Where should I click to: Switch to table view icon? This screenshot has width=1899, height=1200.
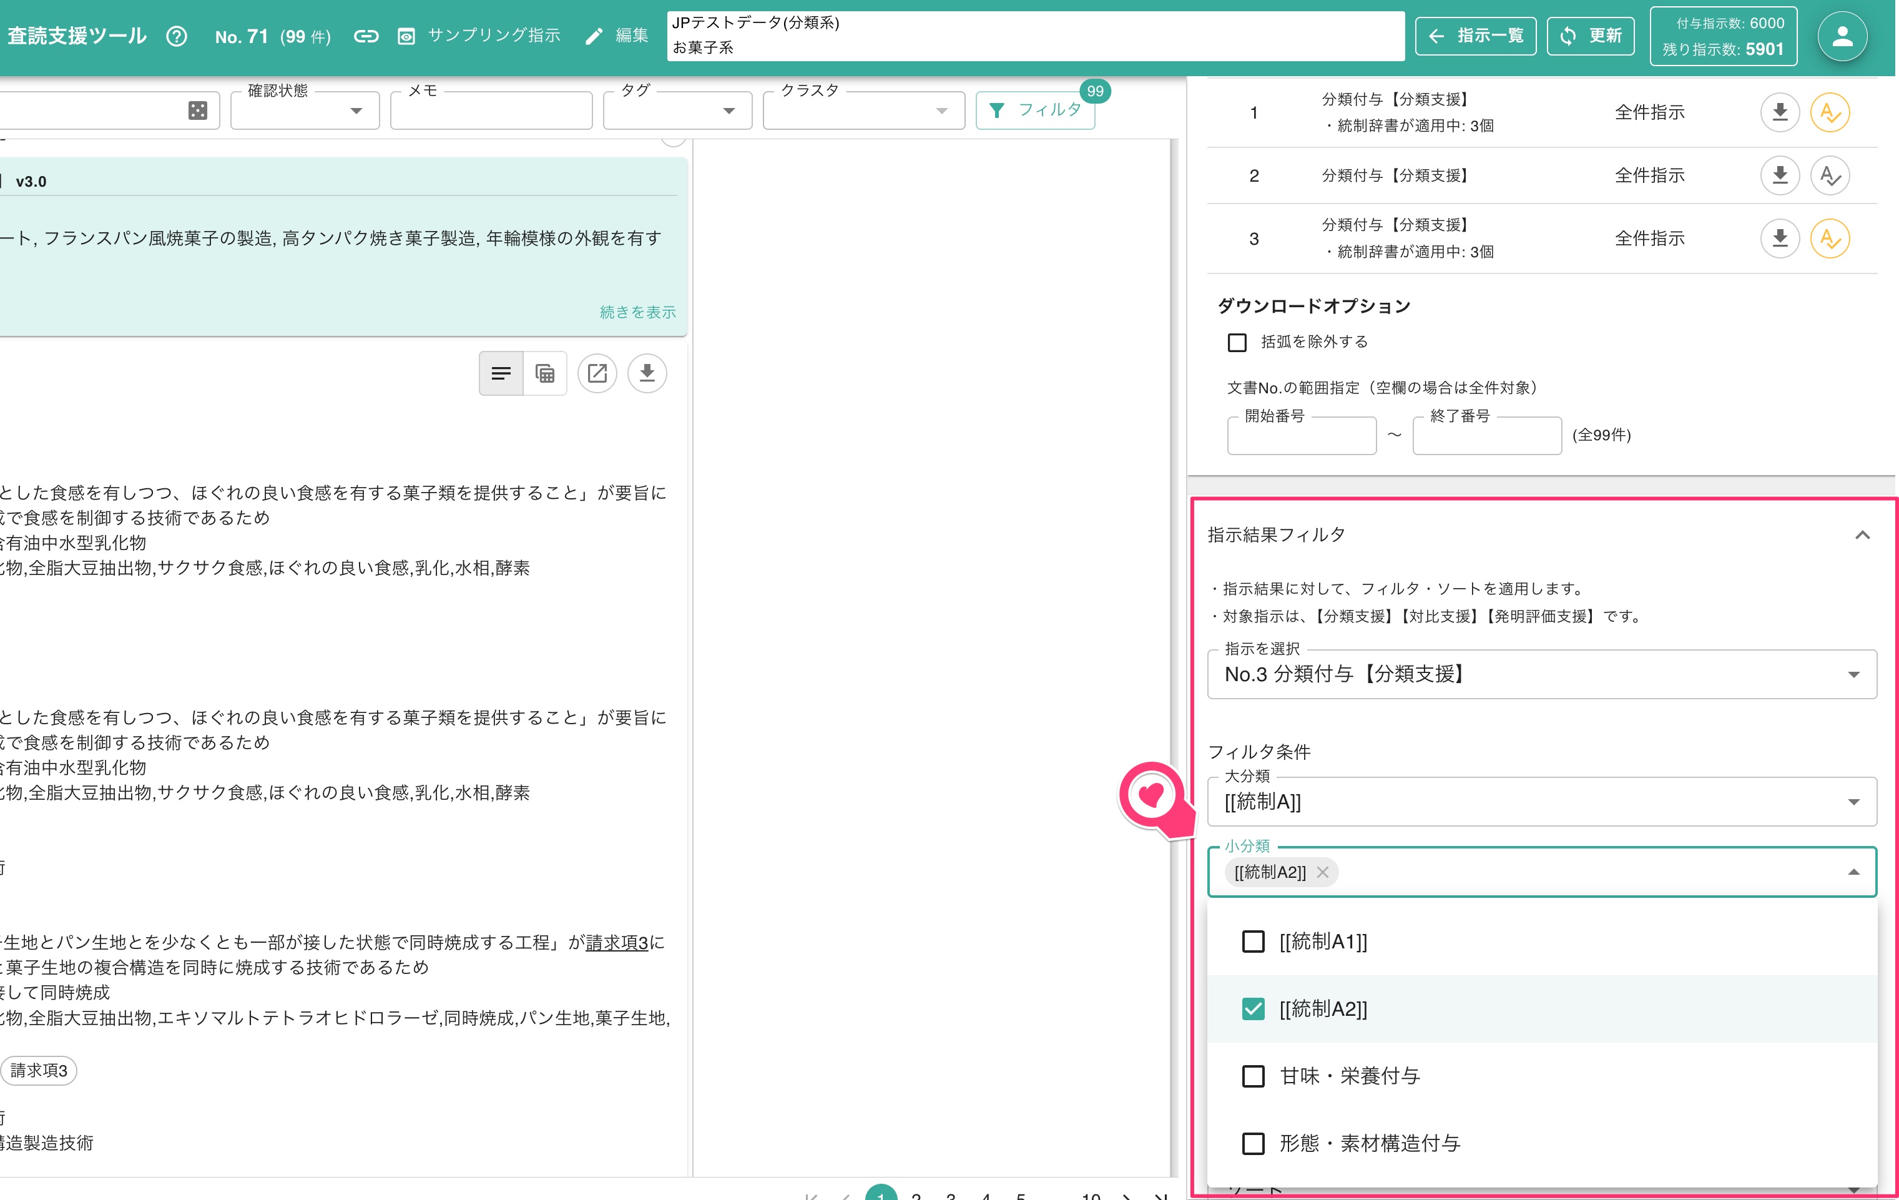(545, 373)
